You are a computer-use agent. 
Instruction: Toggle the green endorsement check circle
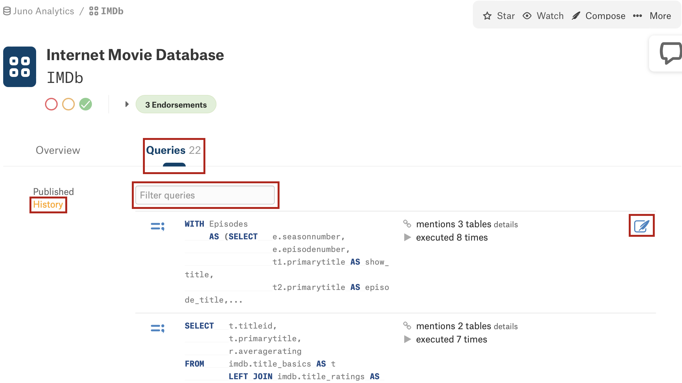tap(86, 104)
